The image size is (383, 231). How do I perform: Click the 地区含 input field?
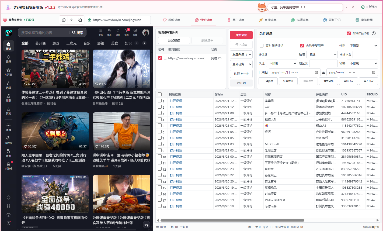click(323, 63)
